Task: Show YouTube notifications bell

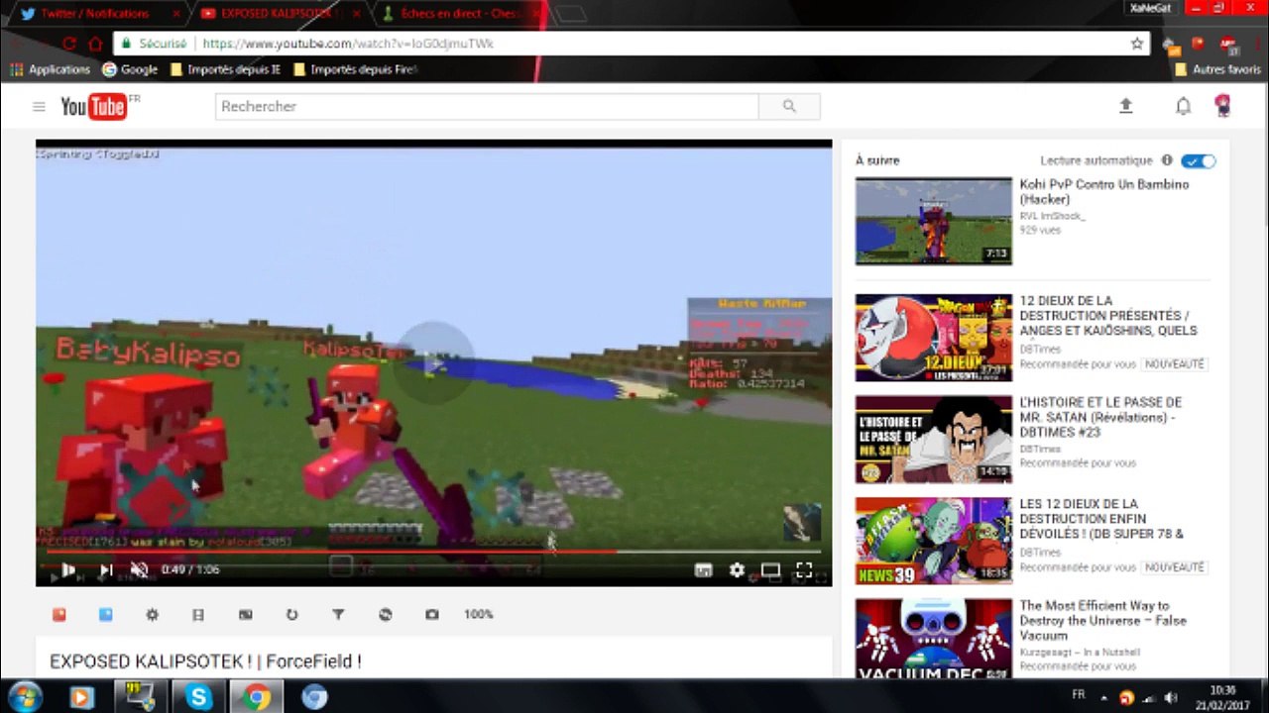Action: [x=1183, y=106]
